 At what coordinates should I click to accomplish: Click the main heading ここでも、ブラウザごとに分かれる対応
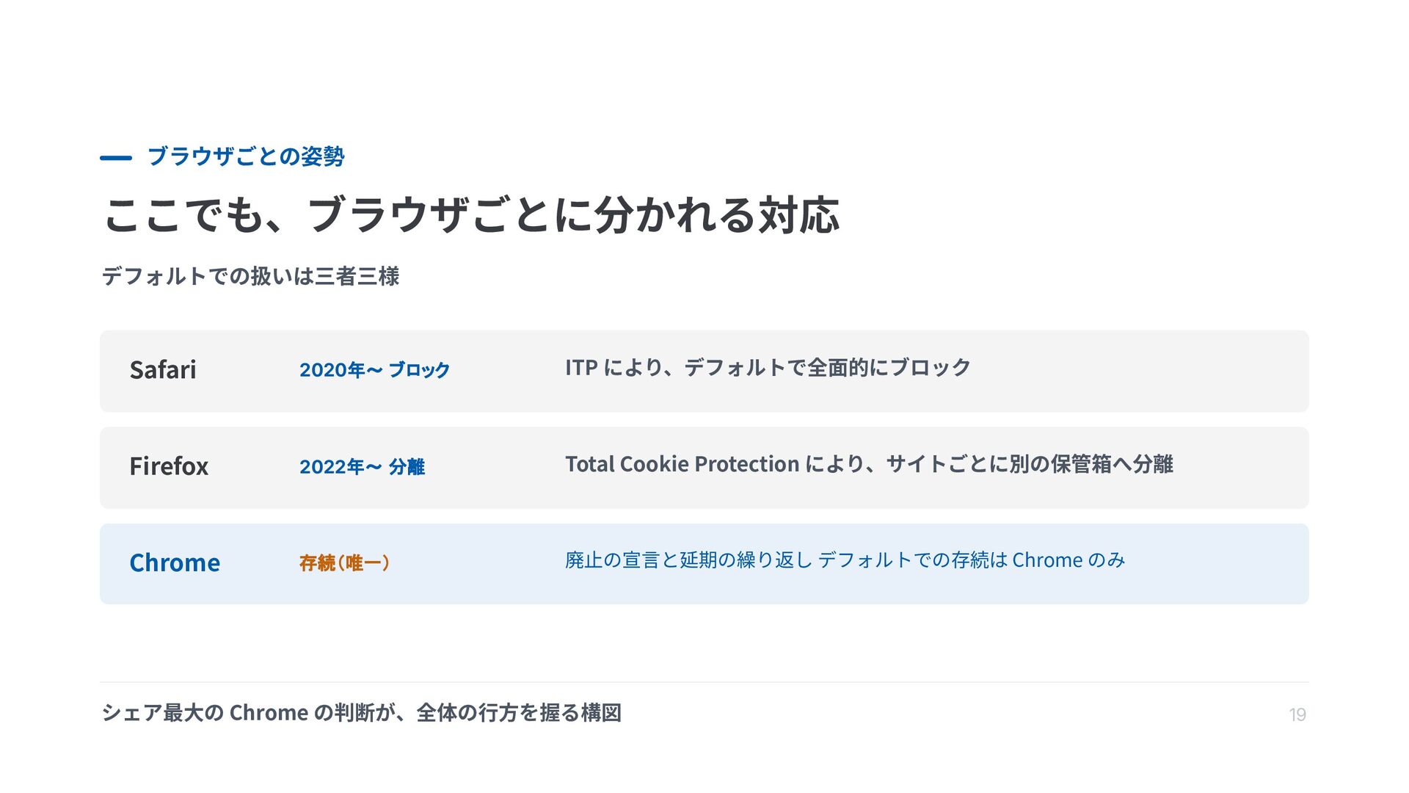[x=470, y=215]
